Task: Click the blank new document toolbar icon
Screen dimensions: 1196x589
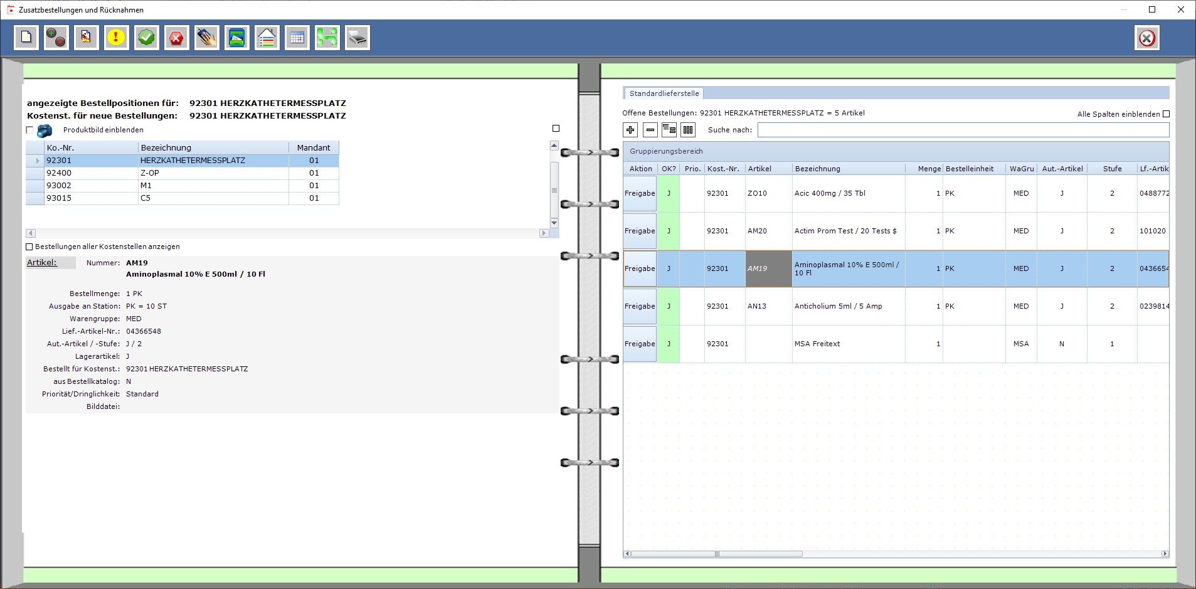Action: pos(26,38)
